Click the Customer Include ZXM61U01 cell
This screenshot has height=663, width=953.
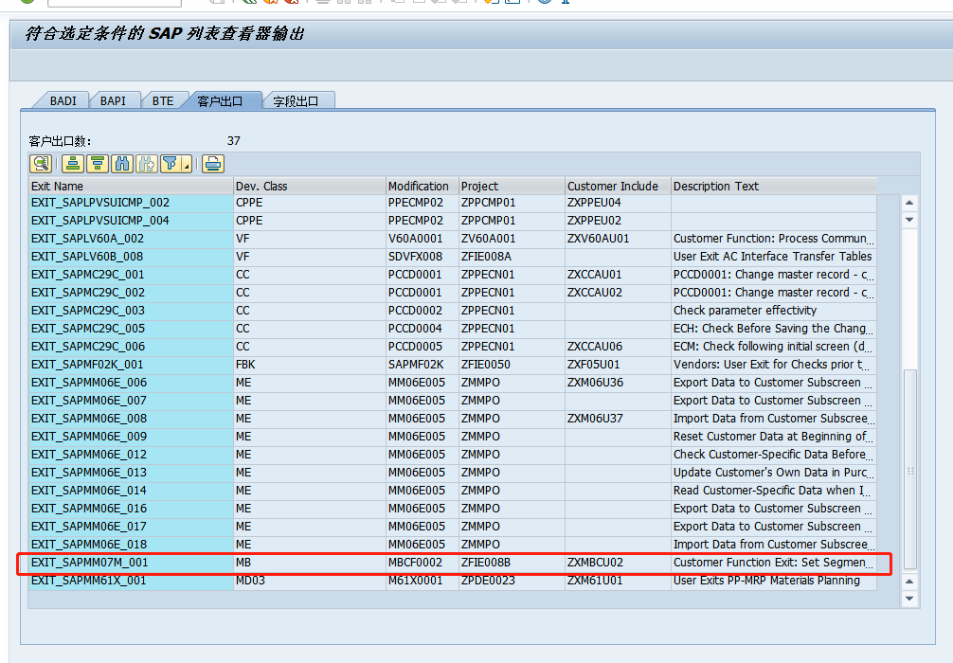click(x=597, y=581)
